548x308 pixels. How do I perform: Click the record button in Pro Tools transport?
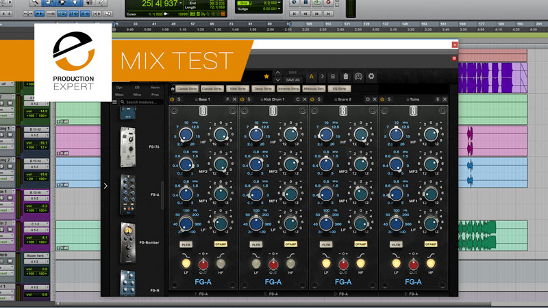click(328, 3)
